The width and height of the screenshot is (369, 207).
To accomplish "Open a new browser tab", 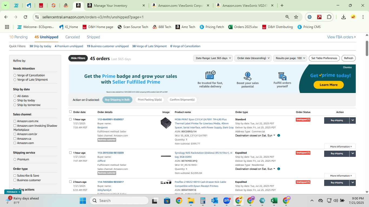I will [282, 5].
